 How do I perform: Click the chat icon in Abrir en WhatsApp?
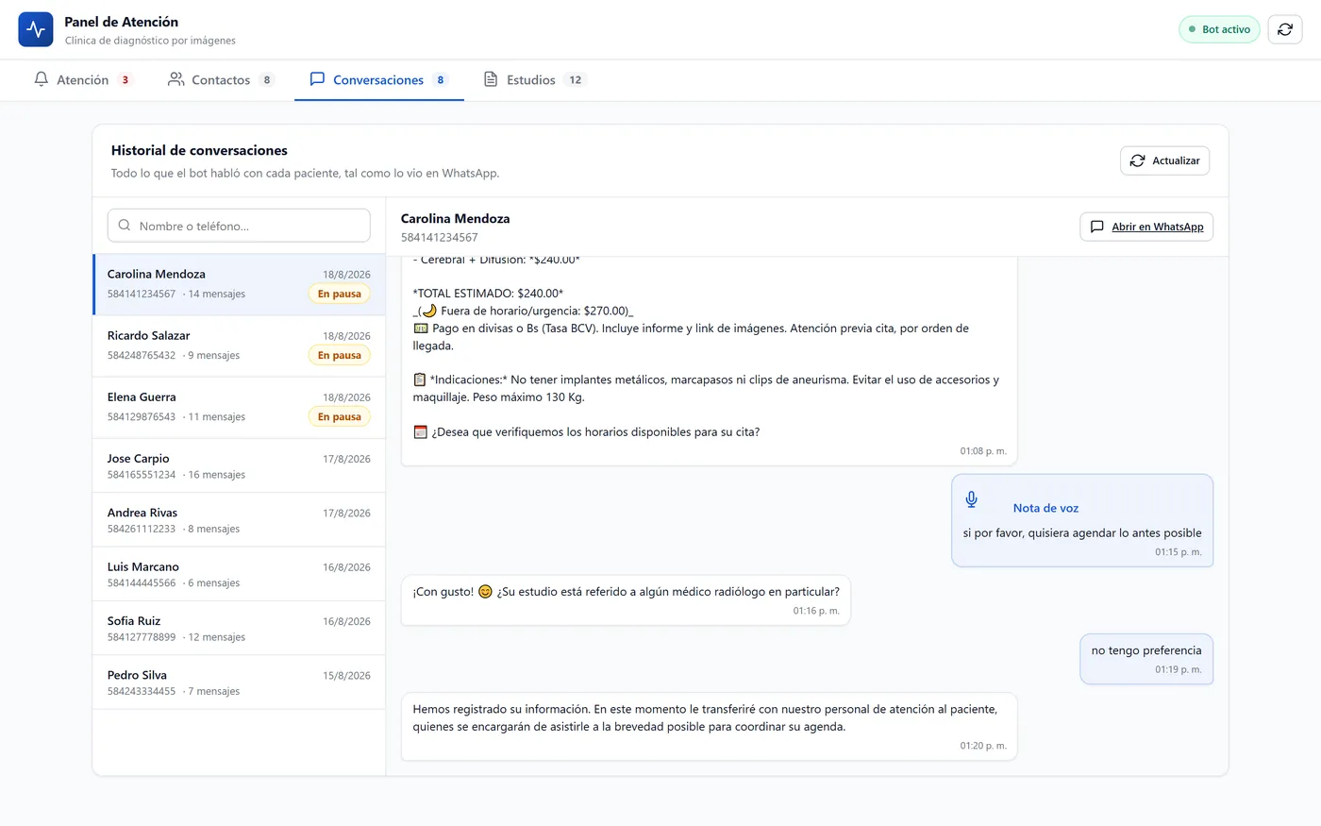tap(1097, 227)
